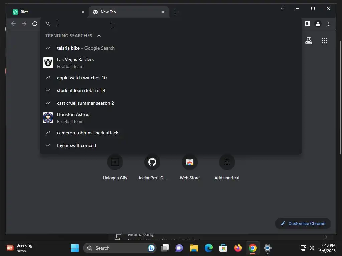
Task: Open Microsoft Store from taskbar
Action: pos(223,248)
